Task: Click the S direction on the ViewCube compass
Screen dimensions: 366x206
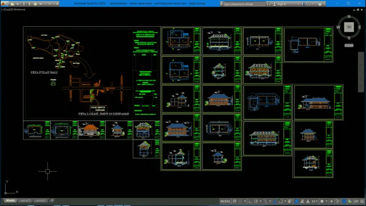Action: click(x=349, y=38)
